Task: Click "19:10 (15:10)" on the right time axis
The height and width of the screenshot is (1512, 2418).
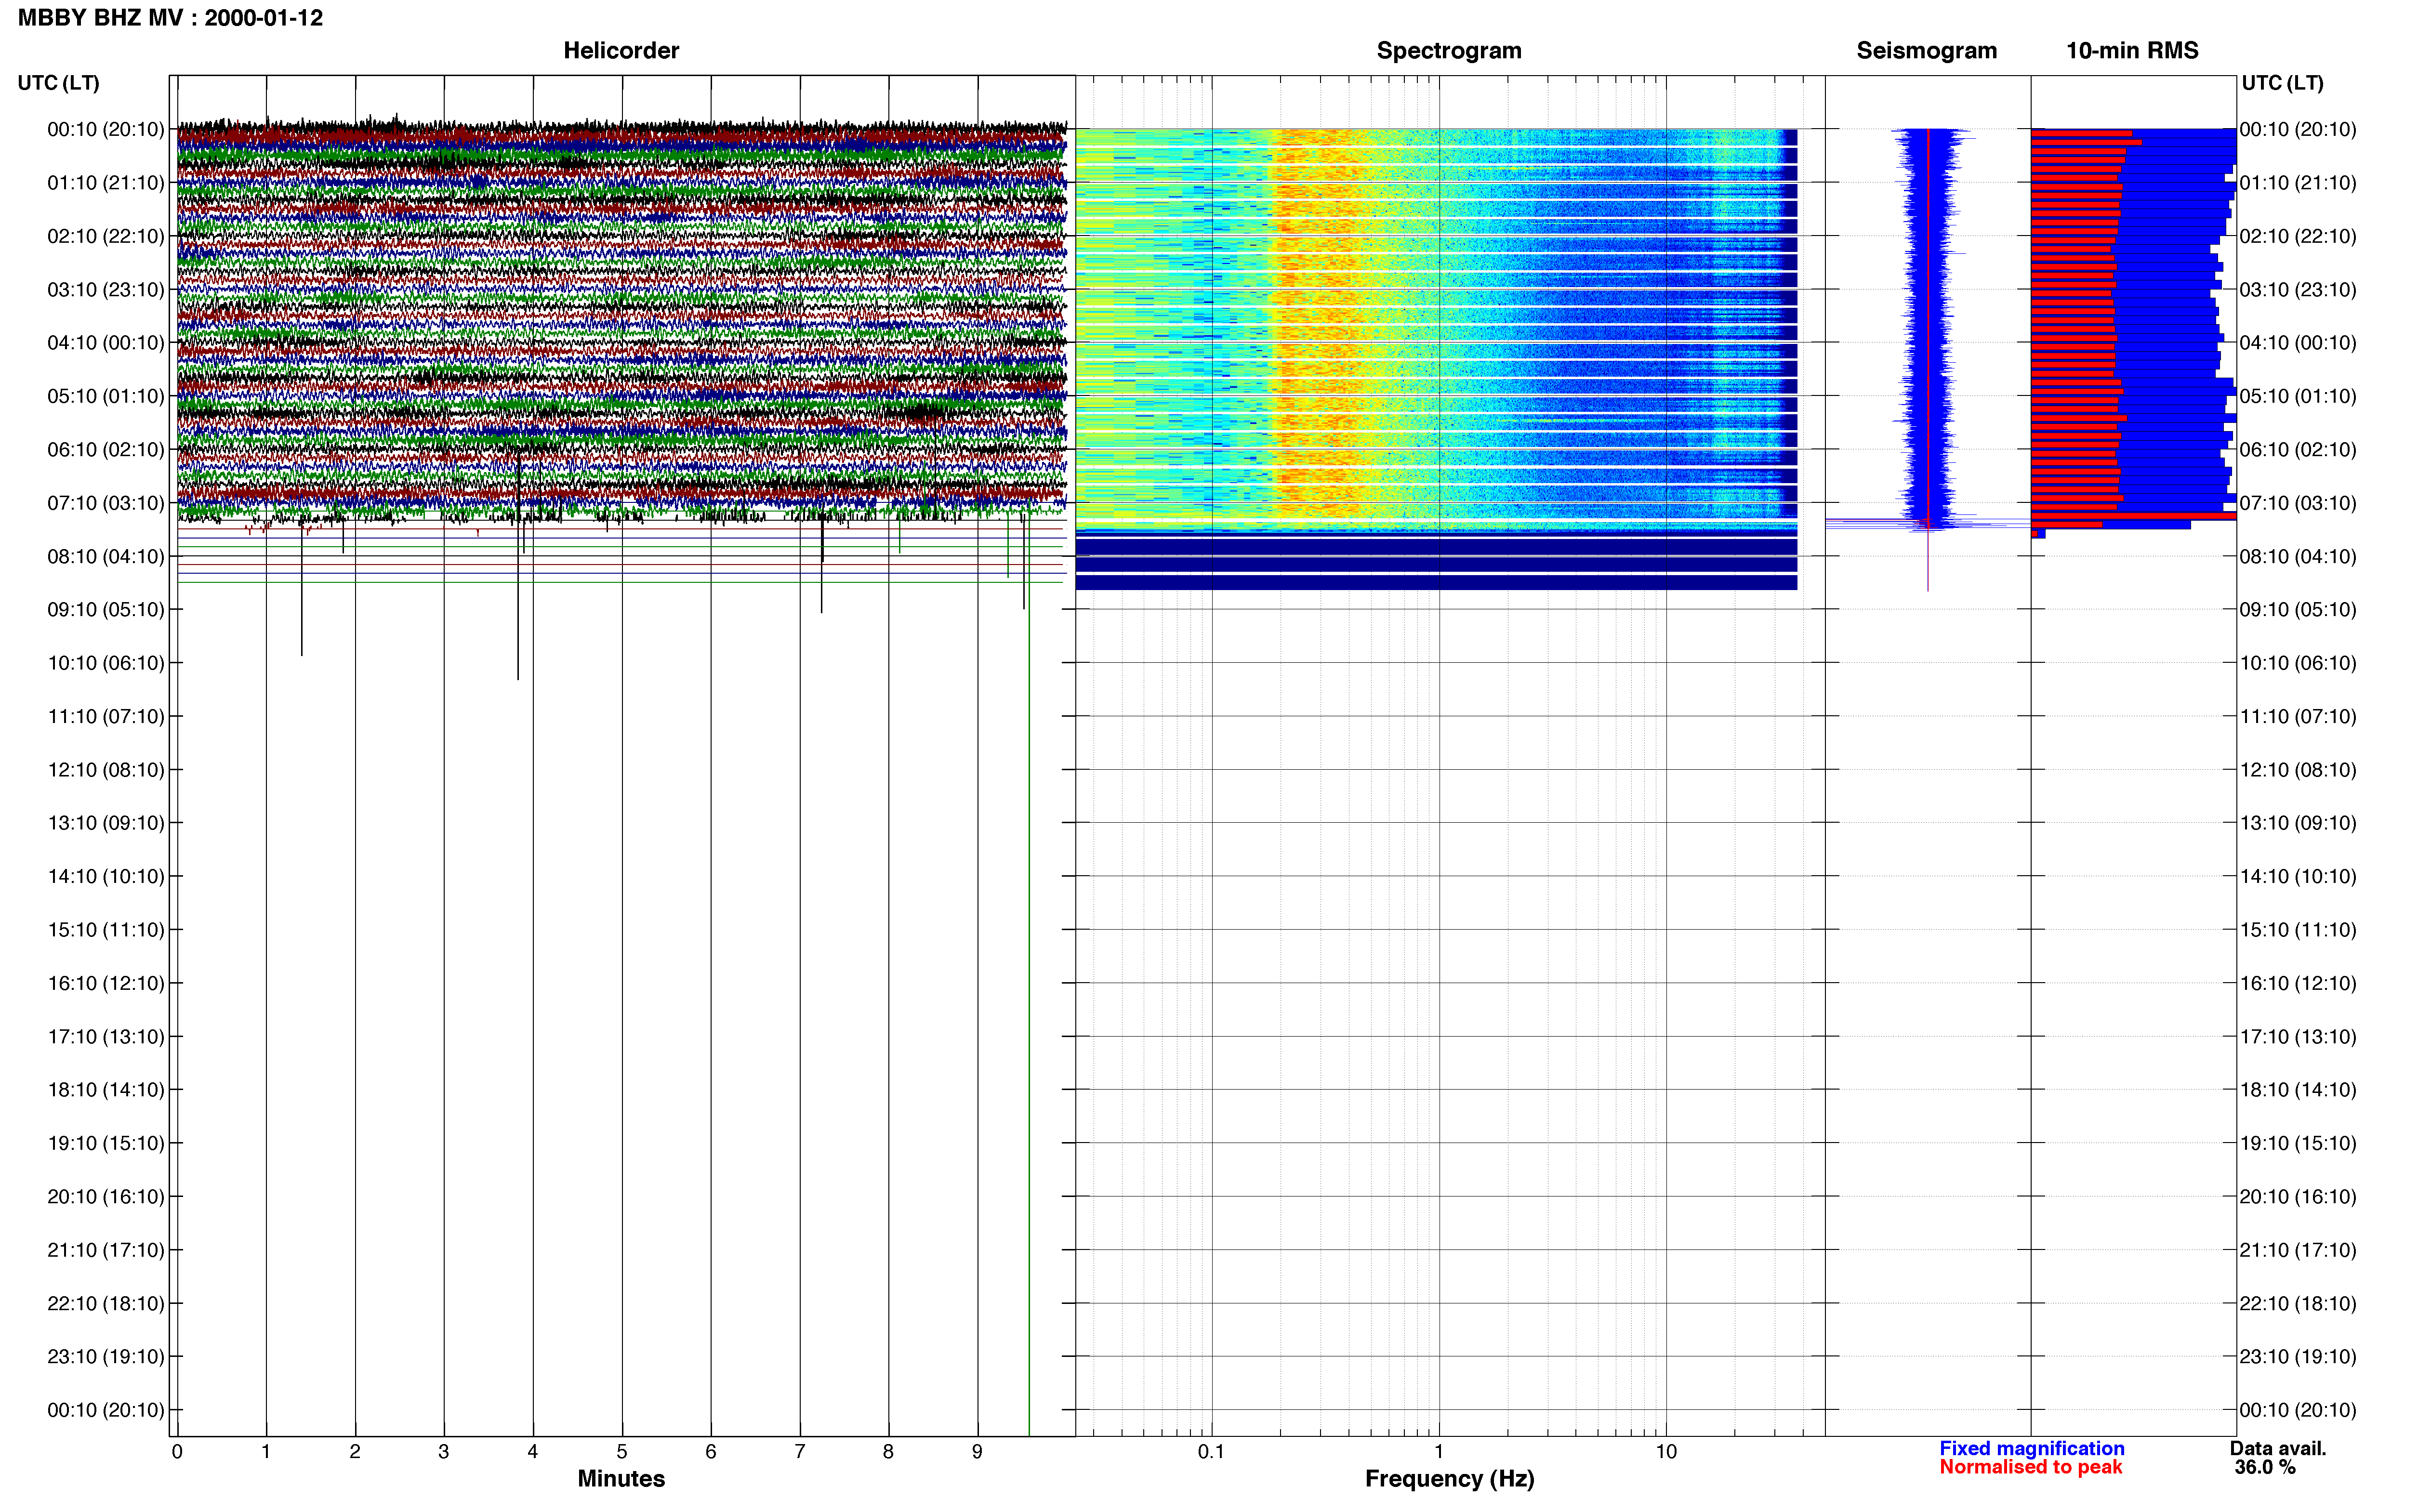Action: [2298, 1143]
